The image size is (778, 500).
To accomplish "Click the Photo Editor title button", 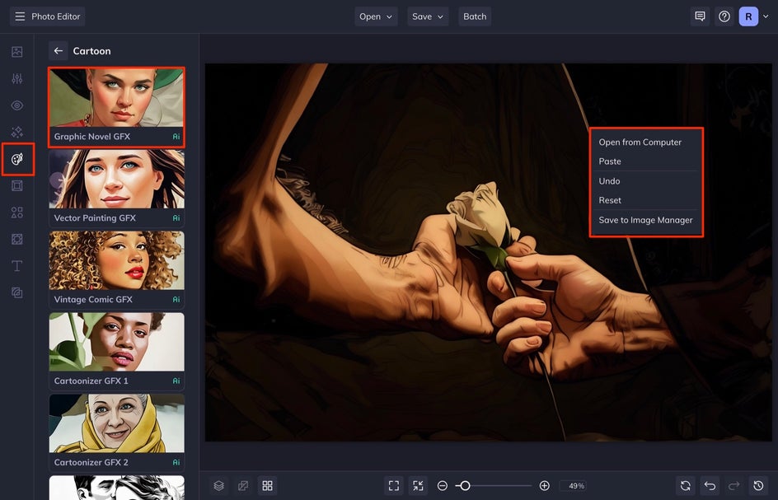I will click(47, 16).
